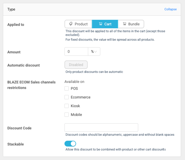Image resolution: width=185 pixels, height=160 pixels.
Task: Click the Ecommerce checkbox label
Action: coord(80,97)
